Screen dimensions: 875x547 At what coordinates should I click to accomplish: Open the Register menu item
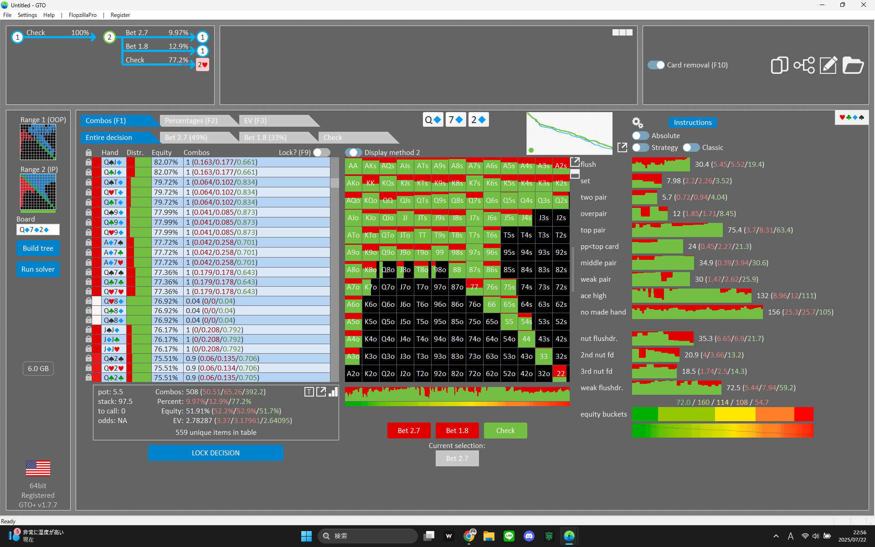[120, 15]
